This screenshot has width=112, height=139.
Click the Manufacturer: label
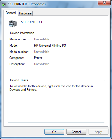[x=19, y=39]
